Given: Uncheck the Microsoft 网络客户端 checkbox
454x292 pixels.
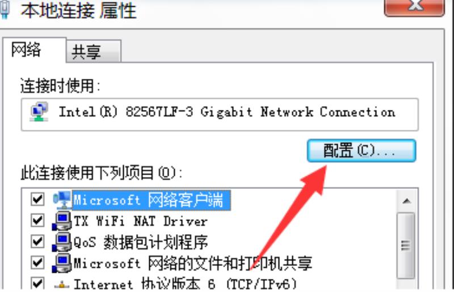Looking at the screenshot, I should (x=37, y=200).
